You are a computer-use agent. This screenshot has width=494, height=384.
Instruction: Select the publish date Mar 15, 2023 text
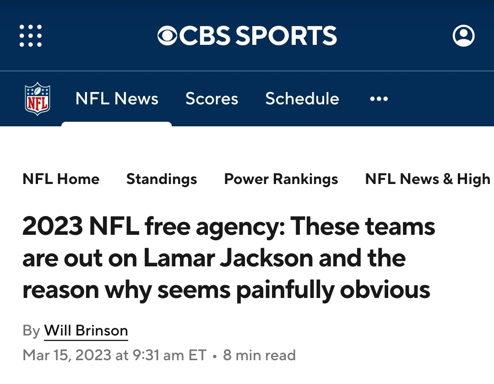[67, 355]
